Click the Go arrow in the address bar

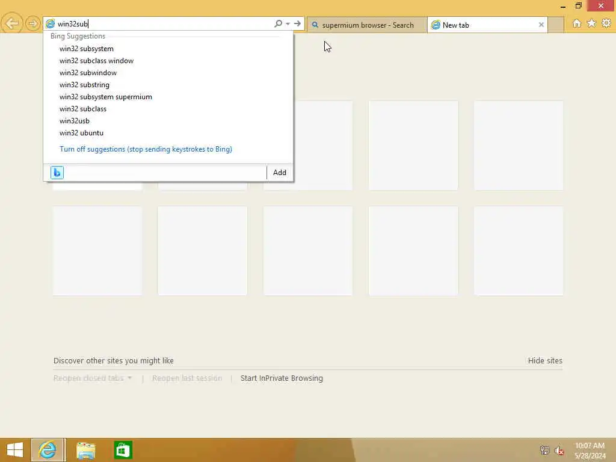(297, 23)
